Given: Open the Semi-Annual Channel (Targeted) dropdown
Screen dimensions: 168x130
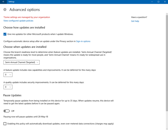Looking at the screenshot, I should click(22, 62).
